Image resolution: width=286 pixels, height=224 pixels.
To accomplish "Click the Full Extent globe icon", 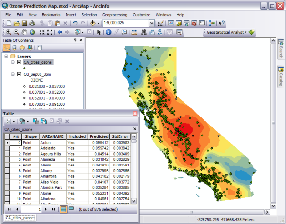I will [x=32, y=32].
